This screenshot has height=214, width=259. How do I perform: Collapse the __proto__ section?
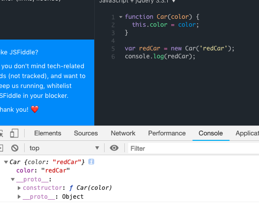point(13,179)
